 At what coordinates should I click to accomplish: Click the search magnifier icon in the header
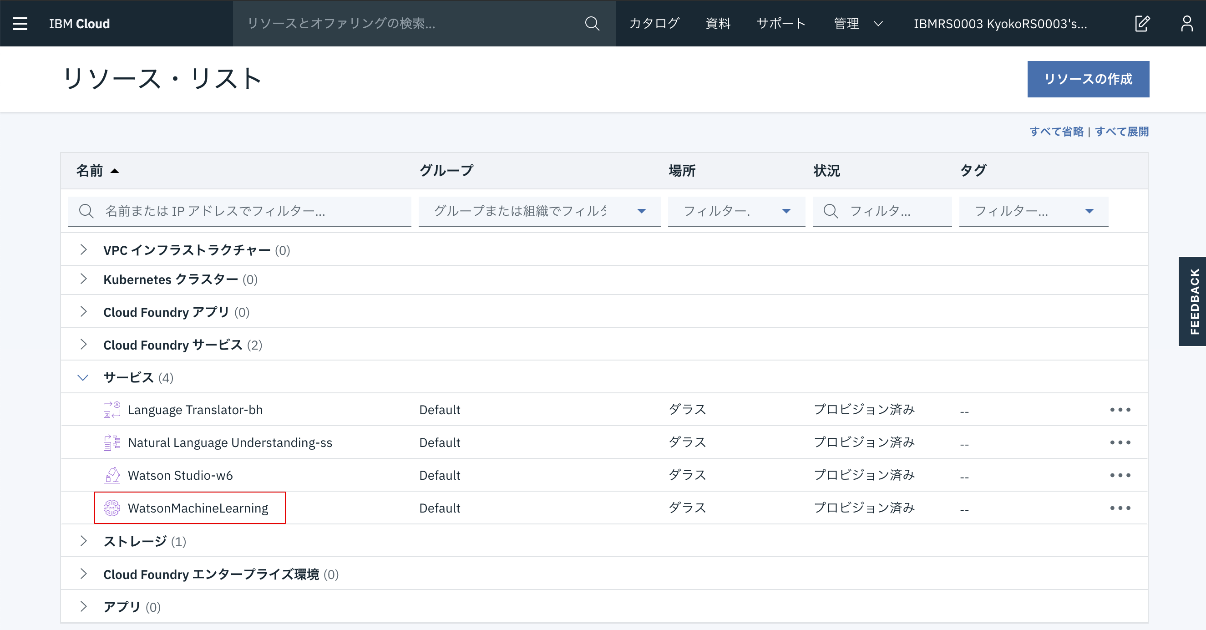592,23
